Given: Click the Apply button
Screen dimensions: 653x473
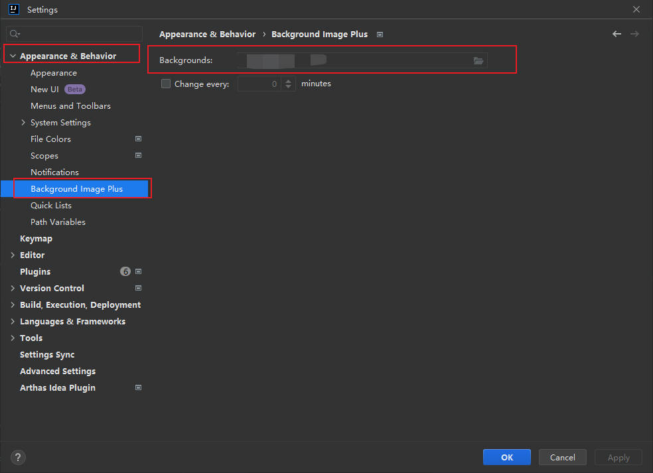Looking at the screenshot, I should pyautogui.click(x=618, y=457).
